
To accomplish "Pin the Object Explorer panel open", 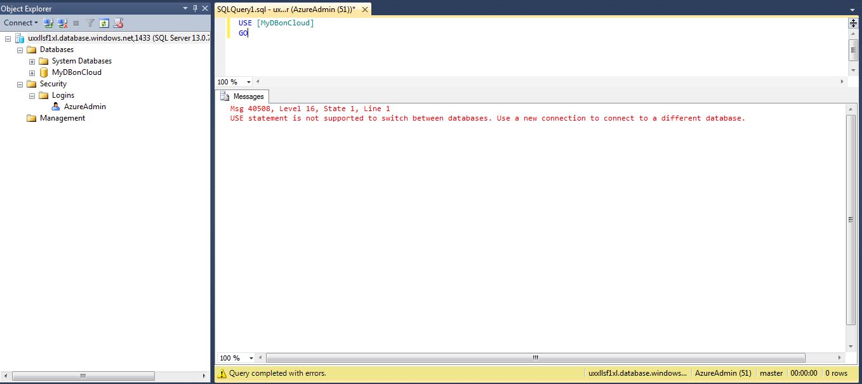I will coord(195,8).
